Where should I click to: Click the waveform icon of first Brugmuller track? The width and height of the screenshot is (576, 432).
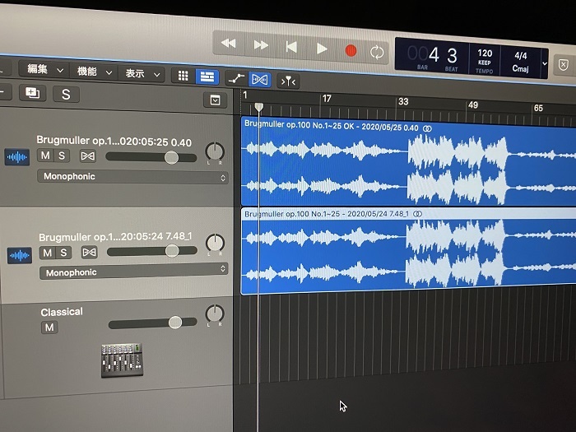(x=17, y=156)
